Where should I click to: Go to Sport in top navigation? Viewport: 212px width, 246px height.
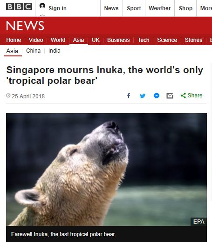tap(134, 8)
